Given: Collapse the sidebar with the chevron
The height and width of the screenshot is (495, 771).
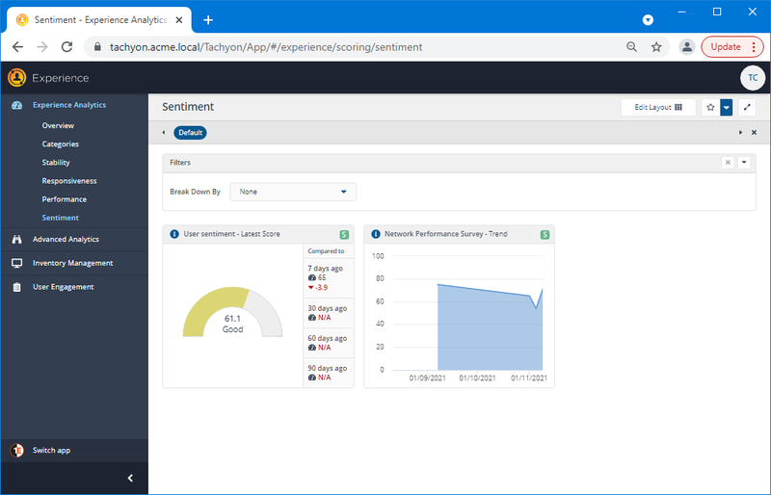Looking at the screenshot, I should tap(130, 478).
